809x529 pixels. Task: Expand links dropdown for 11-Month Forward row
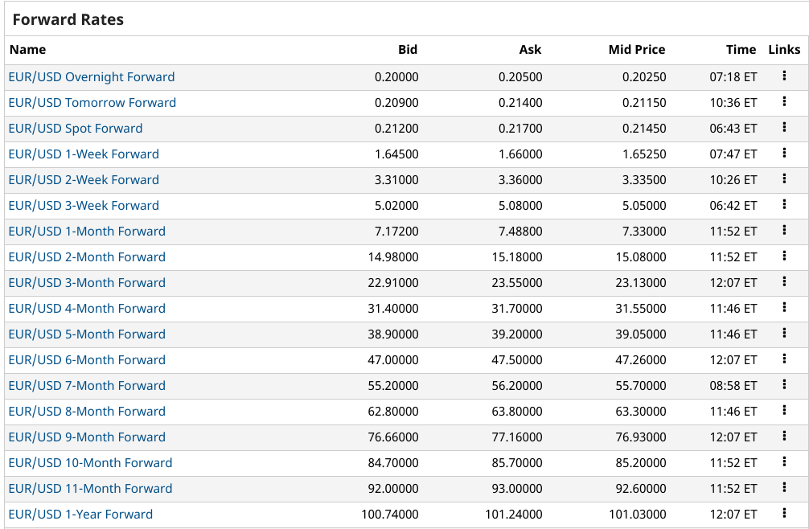(x=784, y=488)
